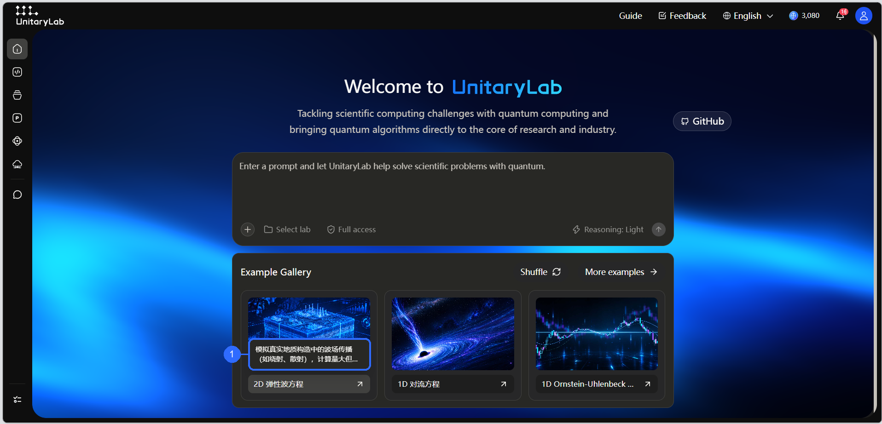This screenshot has height=424, width=882.
Task: Shuffle the example gallery
Action: click(540, 272)
